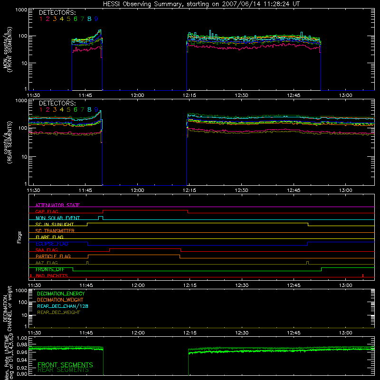Select detector 1 in front segments legend
The image size is (380, 380).
[x=41, y=19]
